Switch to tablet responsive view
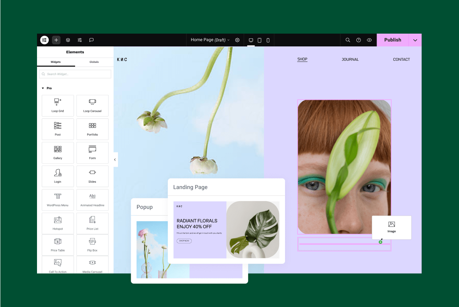The image size is (459, 307). (259, 40)
